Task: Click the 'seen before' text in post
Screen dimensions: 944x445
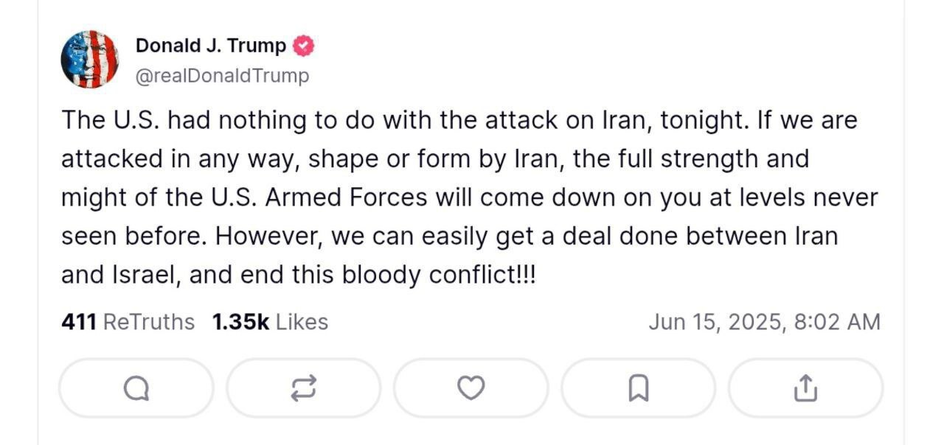Action: click(x=131, y=236)
